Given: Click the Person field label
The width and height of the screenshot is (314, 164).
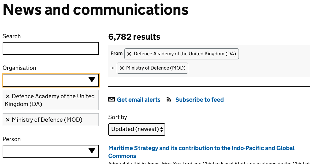Looking at the screenshot, I should coord(12,139).
